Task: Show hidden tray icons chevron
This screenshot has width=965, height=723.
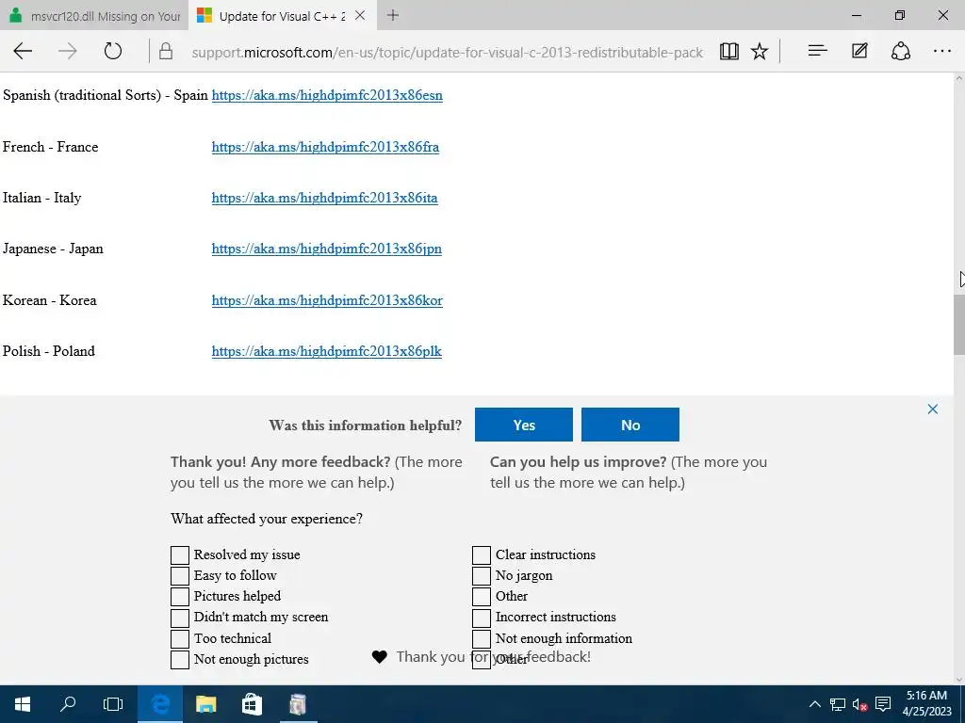Action: coord(815,704)
